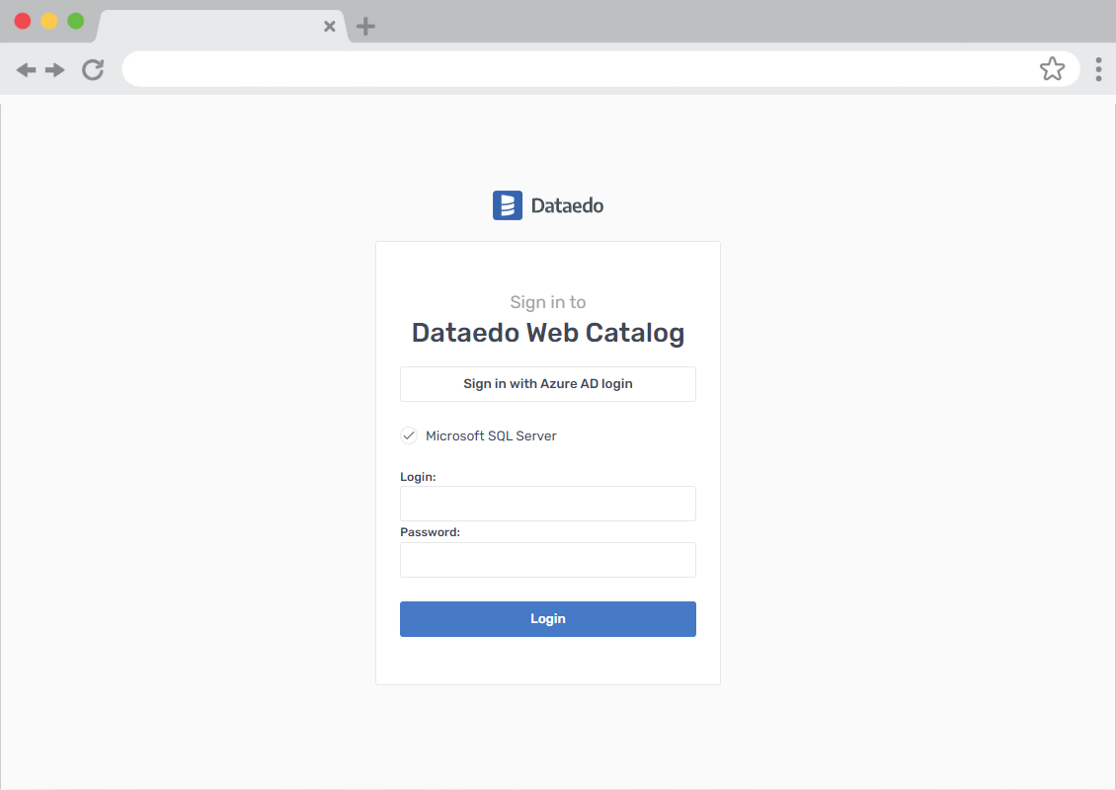Click the Dataedo Web Catalog heading
The height and width of the screenshot is (790, 1116).
click(x=548, y=333)
